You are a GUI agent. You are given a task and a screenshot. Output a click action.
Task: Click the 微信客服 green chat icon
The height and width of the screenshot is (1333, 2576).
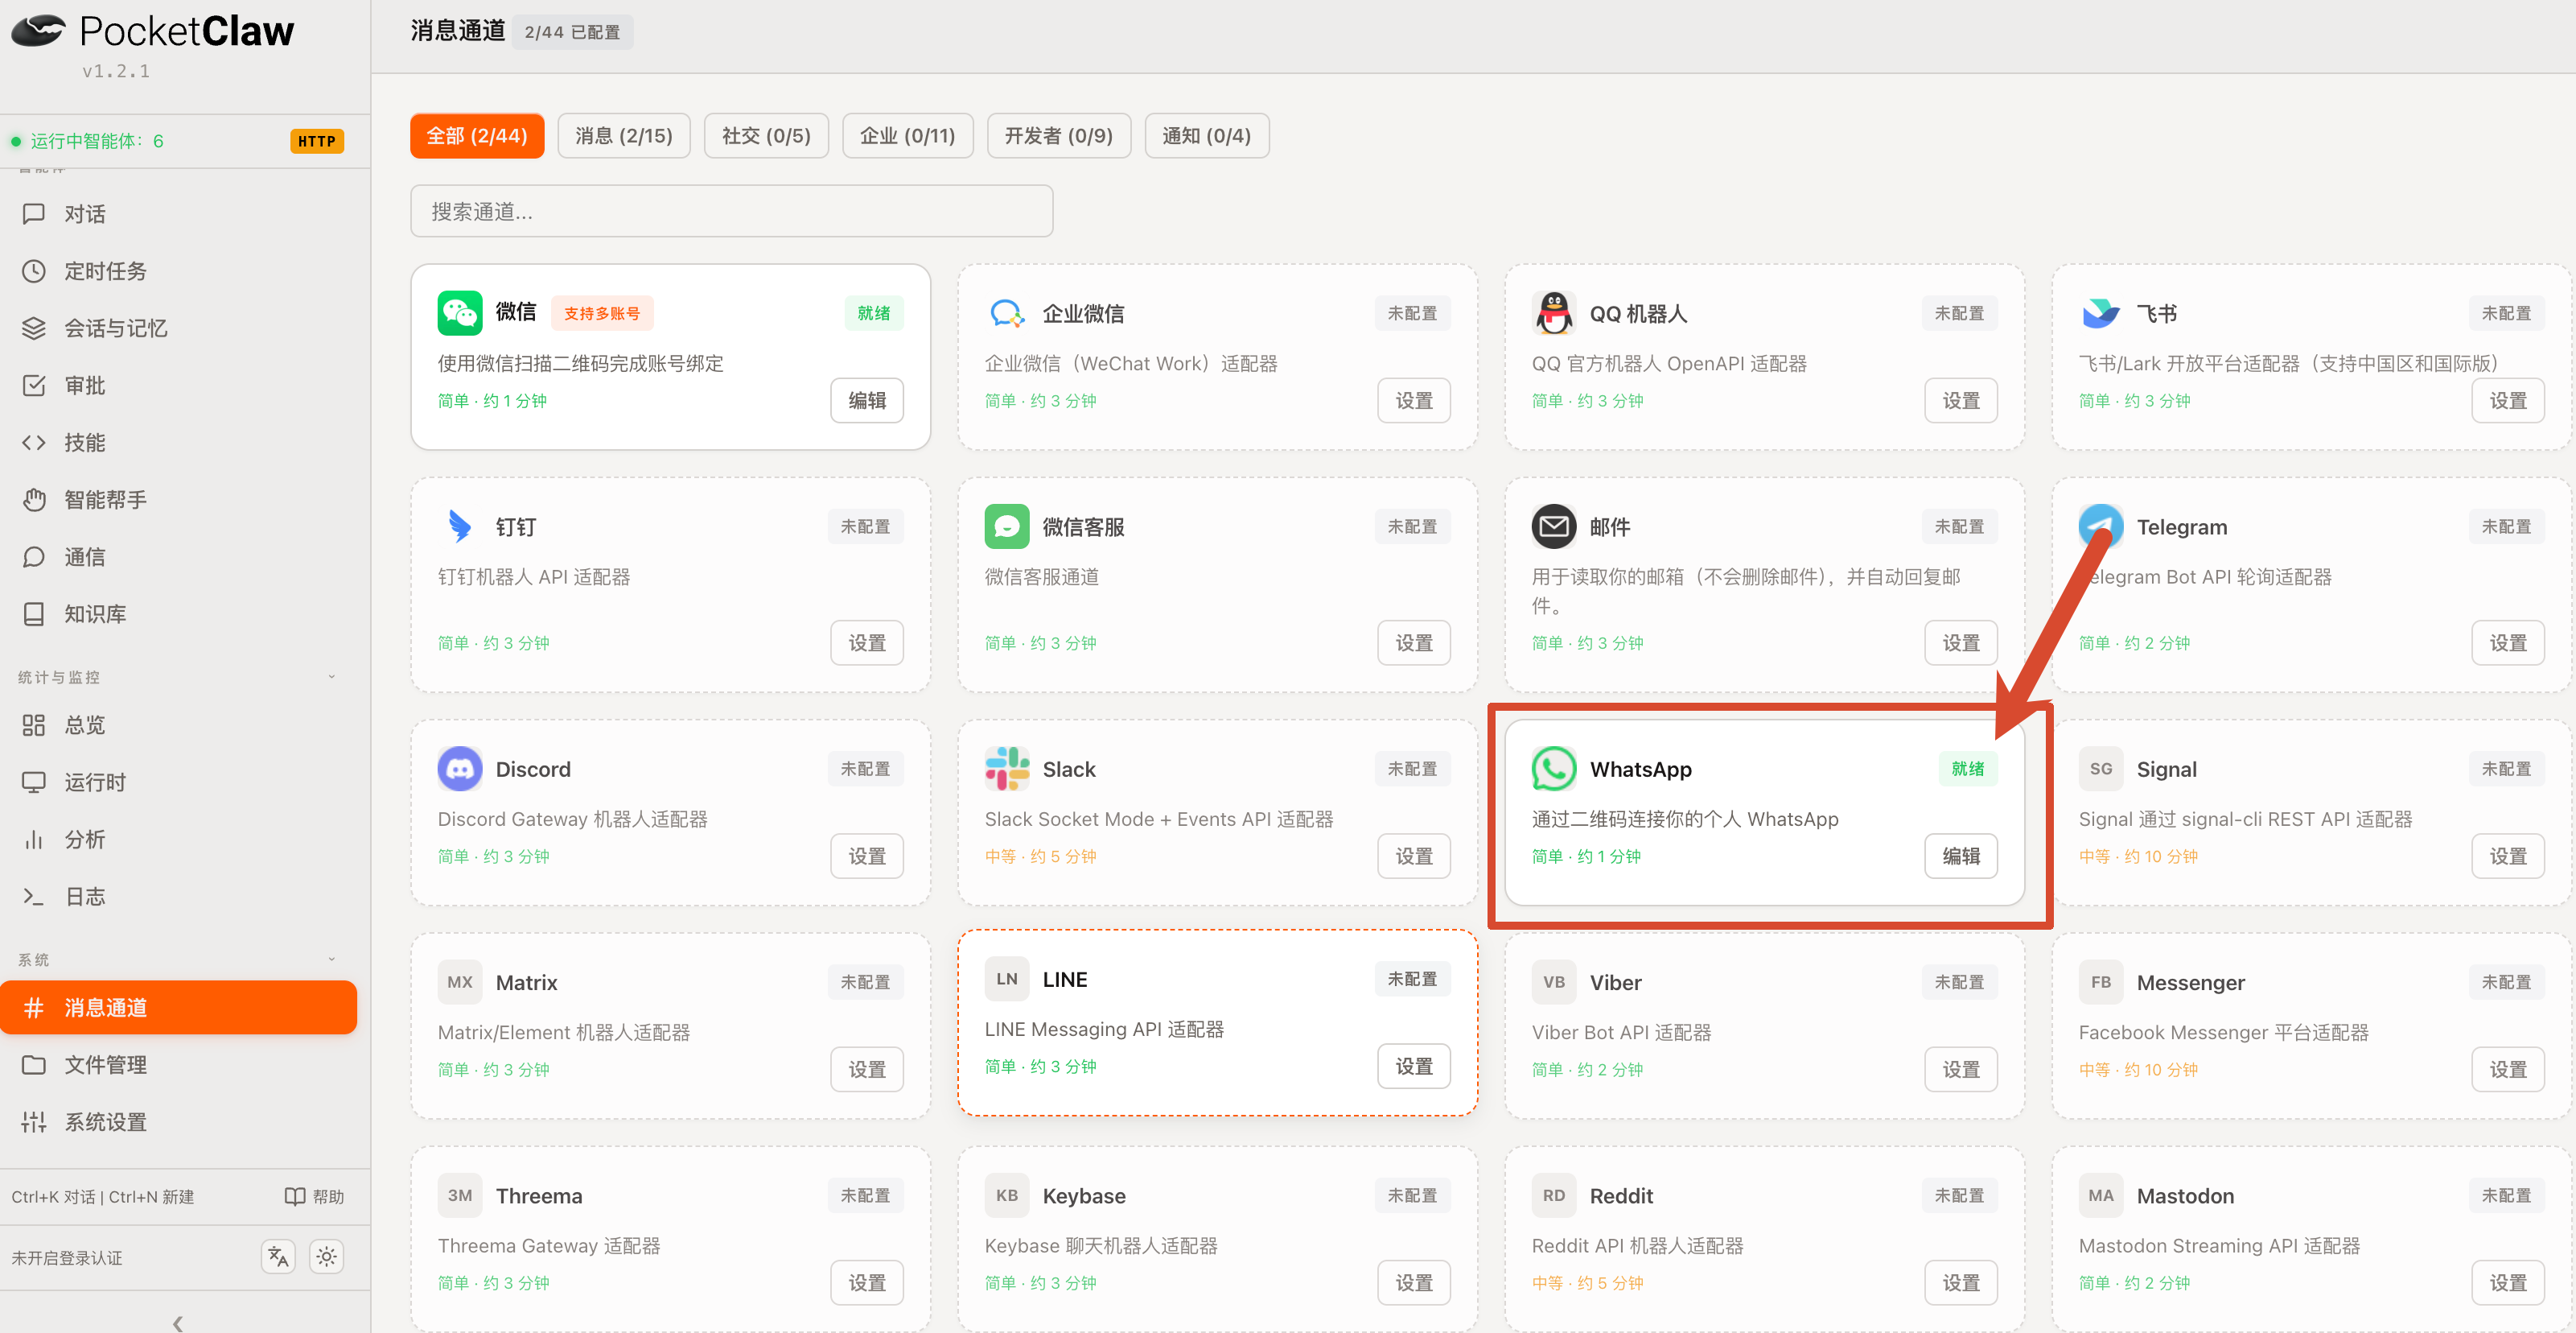point(1006,526)
